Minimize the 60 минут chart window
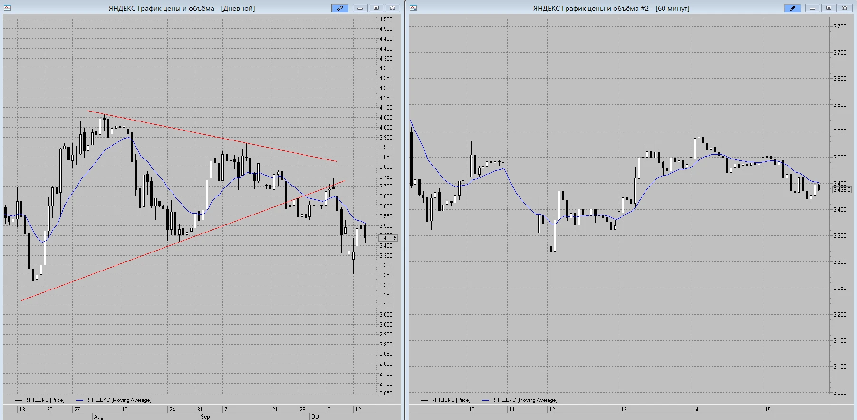 (812, 8)
